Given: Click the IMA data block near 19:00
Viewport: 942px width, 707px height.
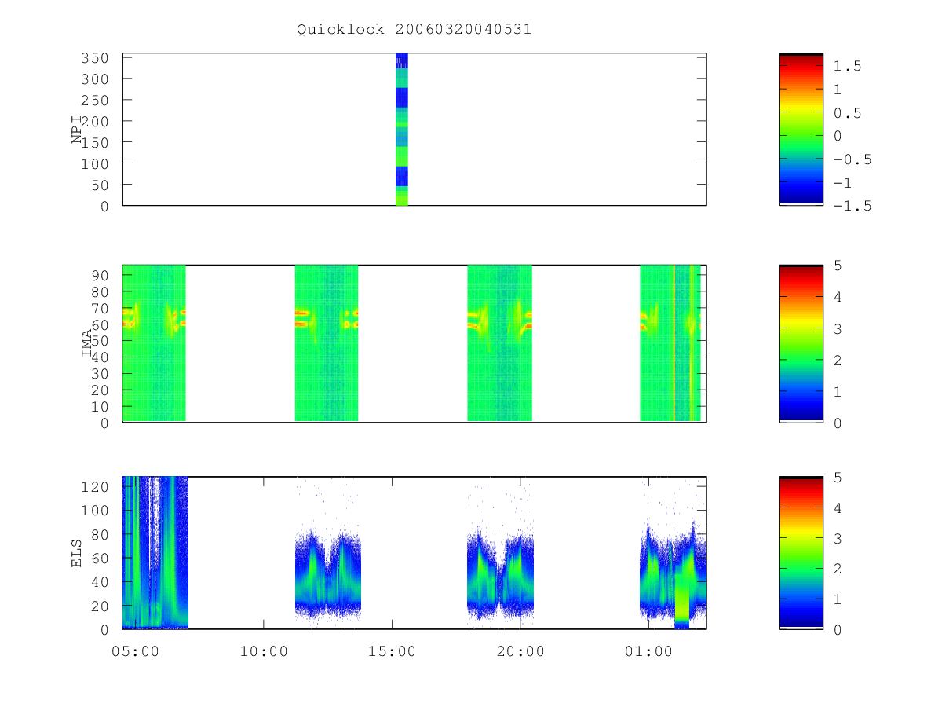Looking at the screenshot, I should pos(499,343).
